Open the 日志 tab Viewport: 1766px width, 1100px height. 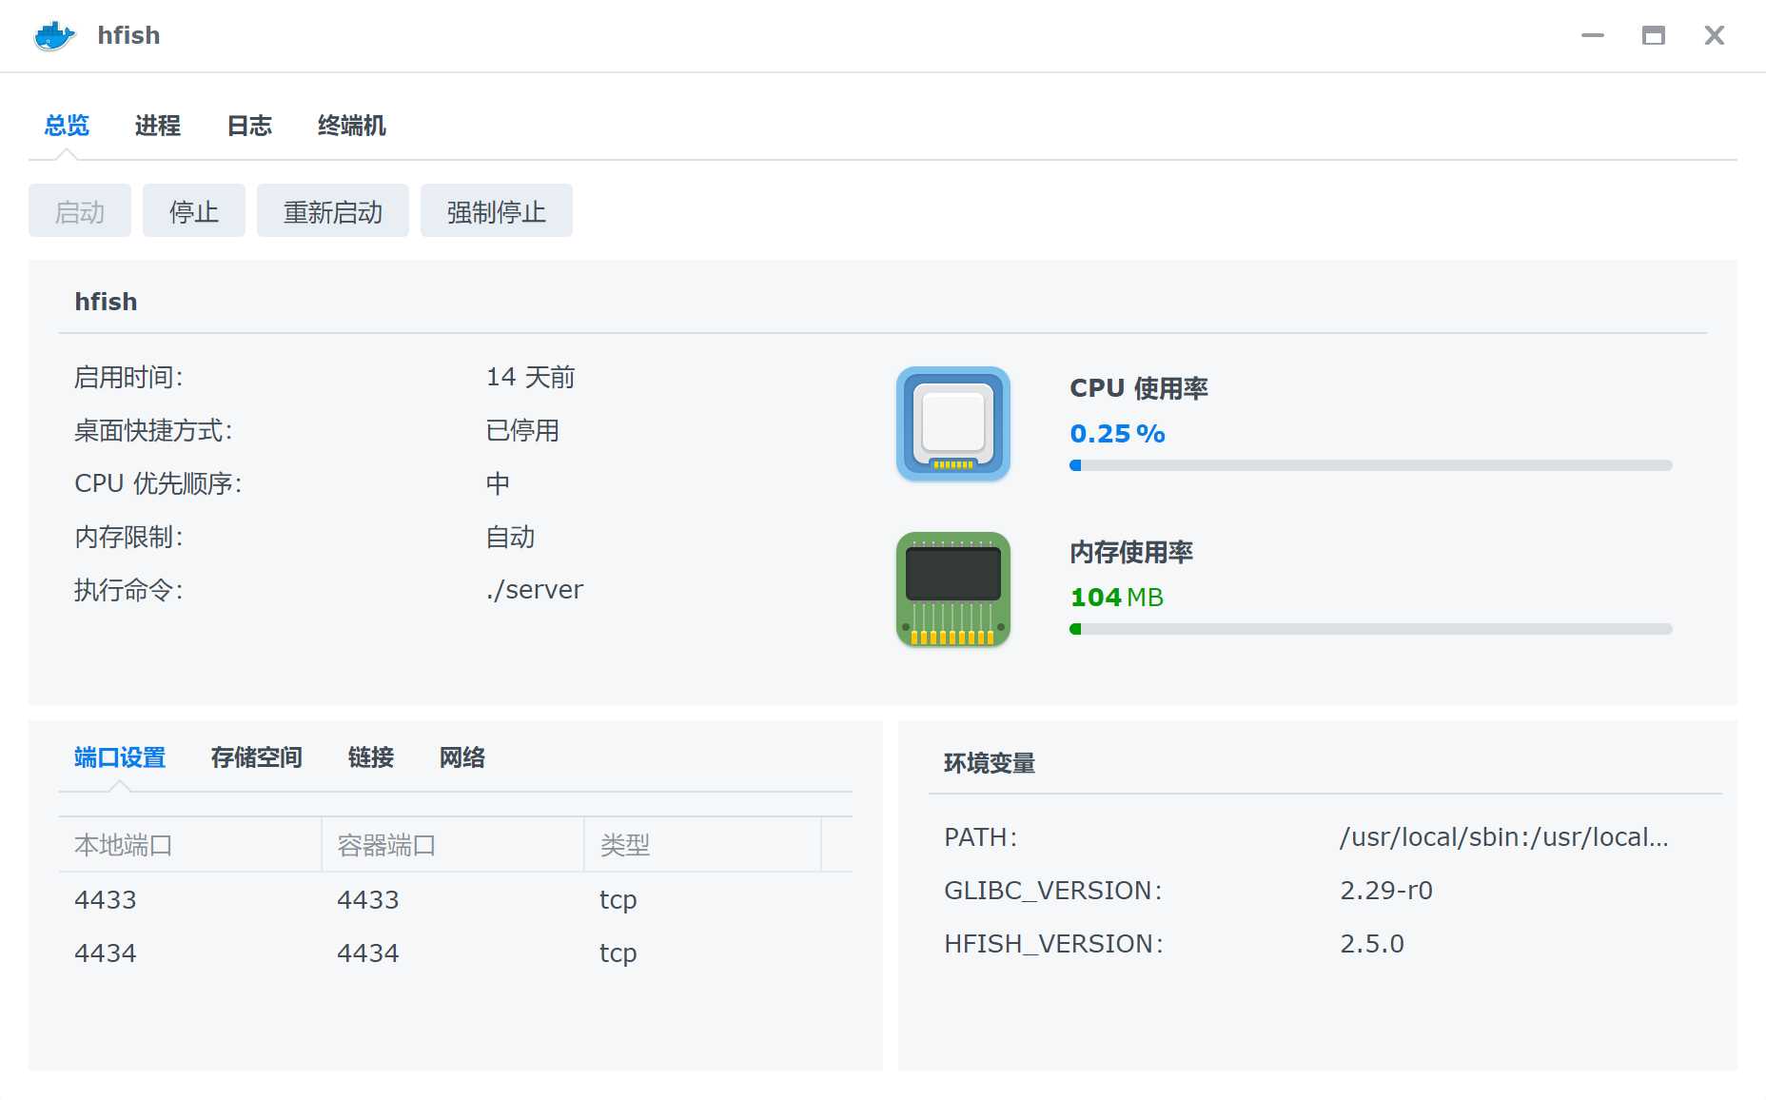click(x=249, y=126)
